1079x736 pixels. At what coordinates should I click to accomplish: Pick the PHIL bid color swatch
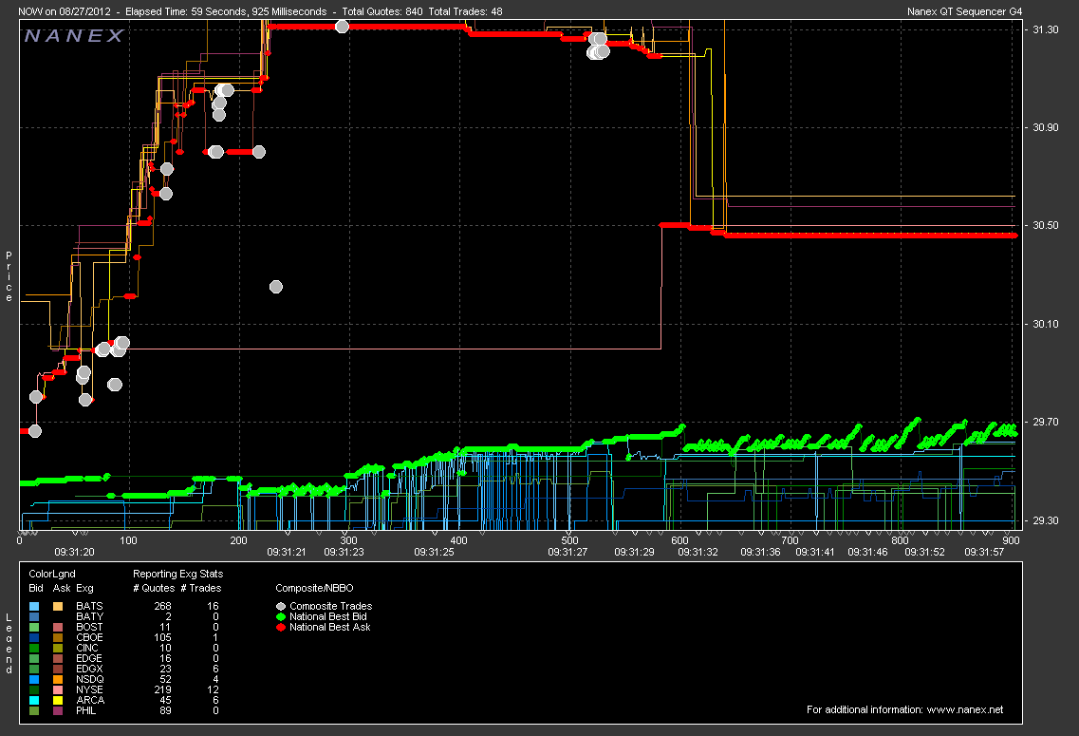click(34, 710)
